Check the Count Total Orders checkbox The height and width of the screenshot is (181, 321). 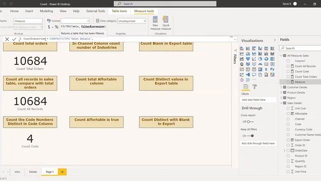(x=288, y=77)
